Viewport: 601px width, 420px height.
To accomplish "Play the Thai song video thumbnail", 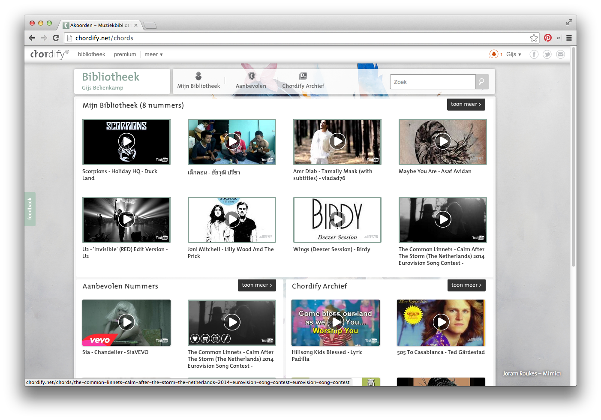I will (x=232, y=141).
